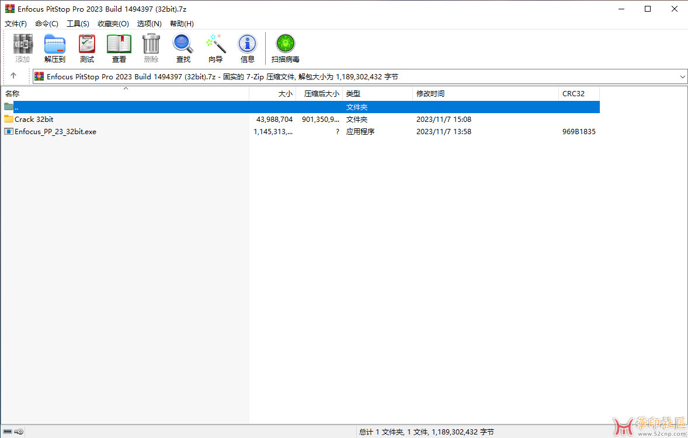Open the Help (帮助) menu
688x438 pixels.
coord(182,24)
